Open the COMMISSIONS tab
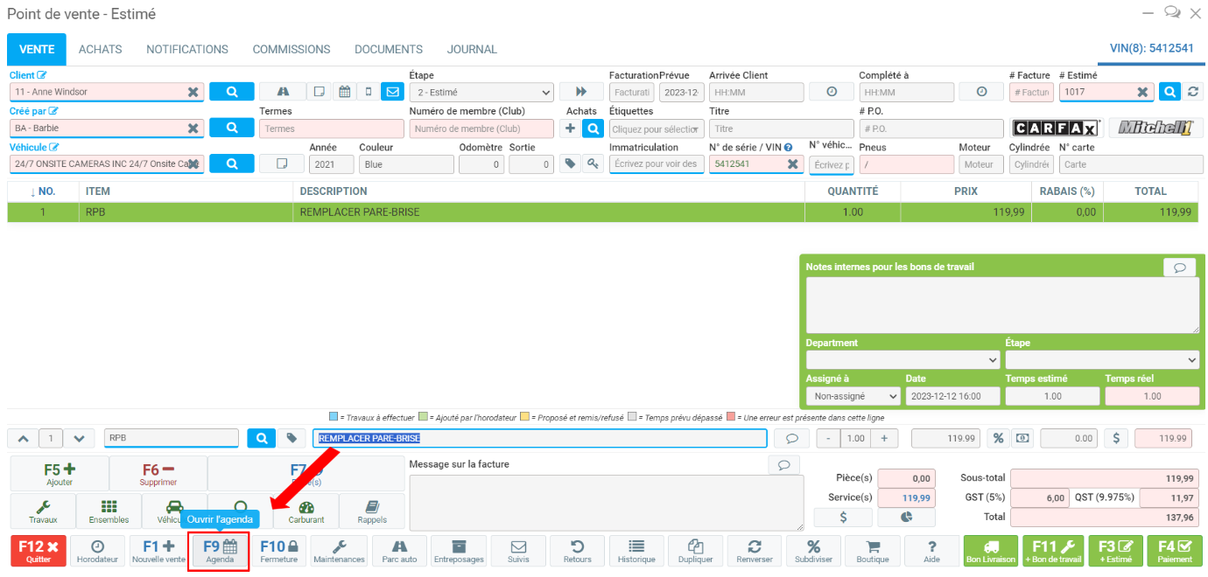 coord(291,50)
